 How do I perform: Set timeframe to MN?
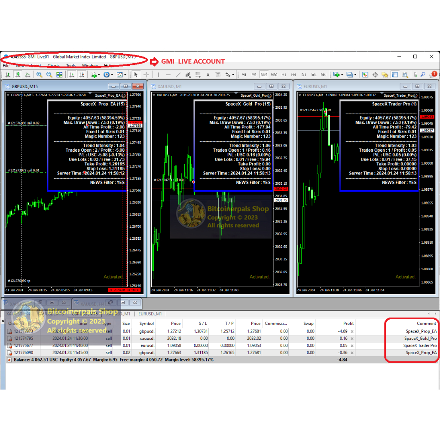324,75
